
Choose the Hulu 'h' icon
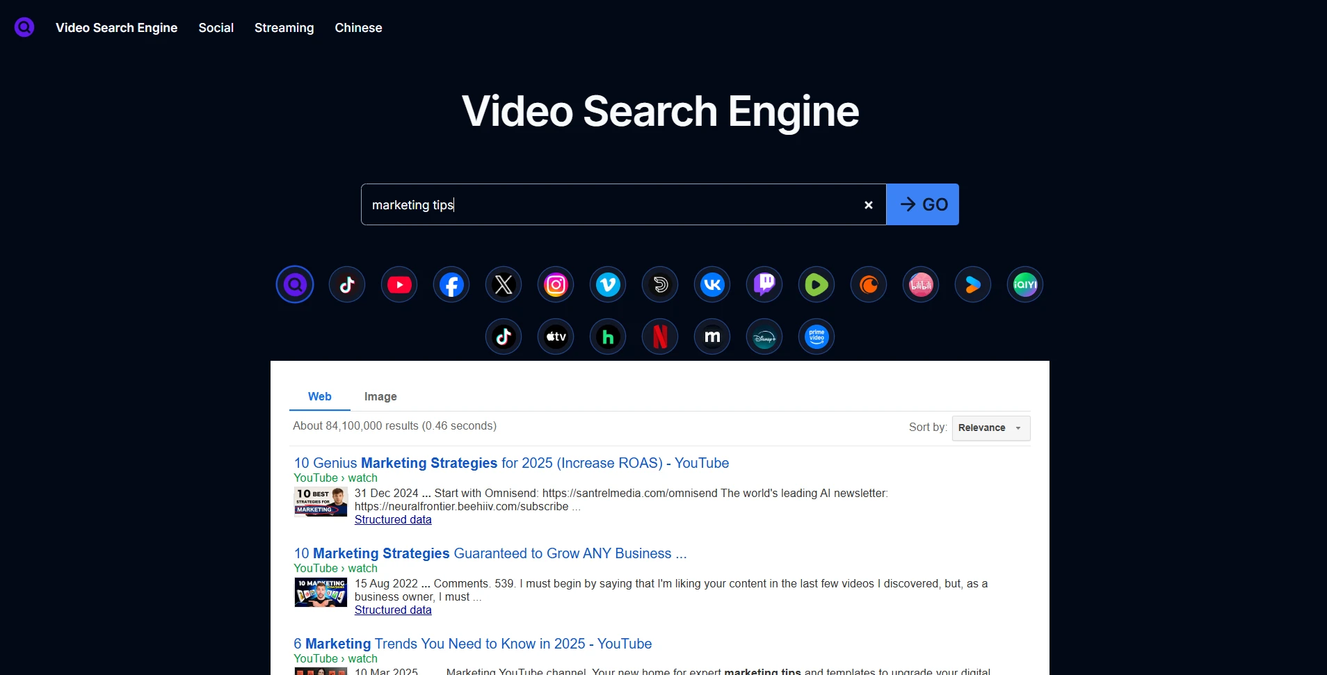tap(608, 336)
